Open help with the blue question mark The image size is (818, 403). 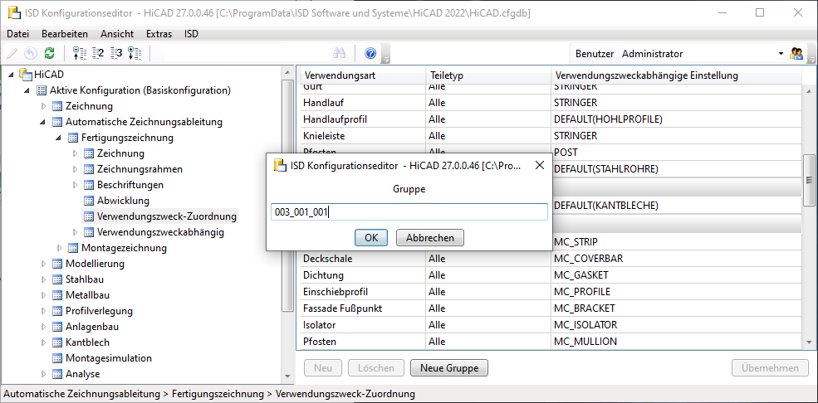370,53
